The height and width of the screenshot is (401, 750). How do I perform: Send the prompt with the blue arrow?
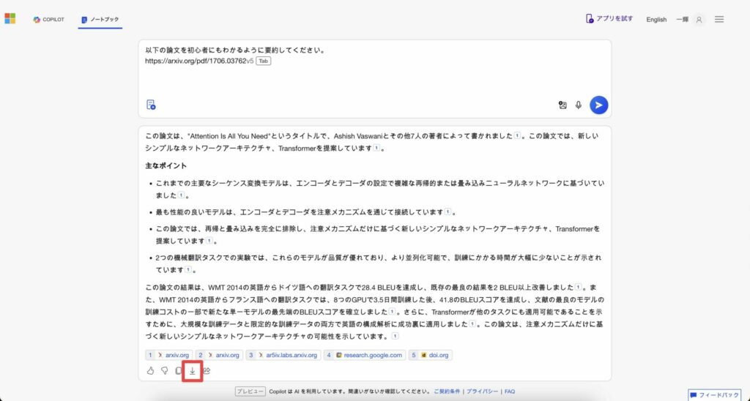(x=598, y=105)
